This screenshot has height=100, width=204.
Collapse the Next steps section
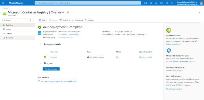(x=40, y=63)
